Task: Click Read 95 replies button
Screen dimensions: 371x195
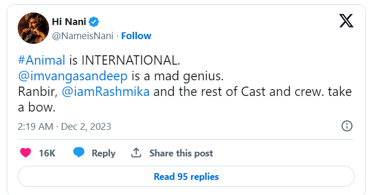Action: click(x=186, y=176)
